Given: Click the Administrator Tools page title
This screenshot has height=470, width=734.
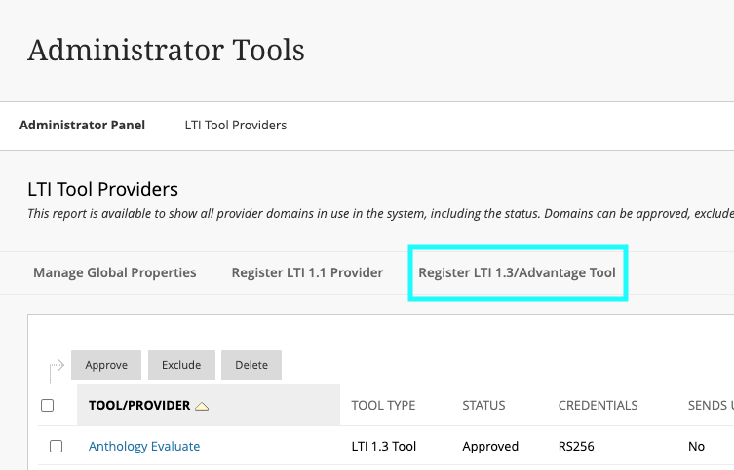Looking at the screenshot, I should [x=166, y=50].
